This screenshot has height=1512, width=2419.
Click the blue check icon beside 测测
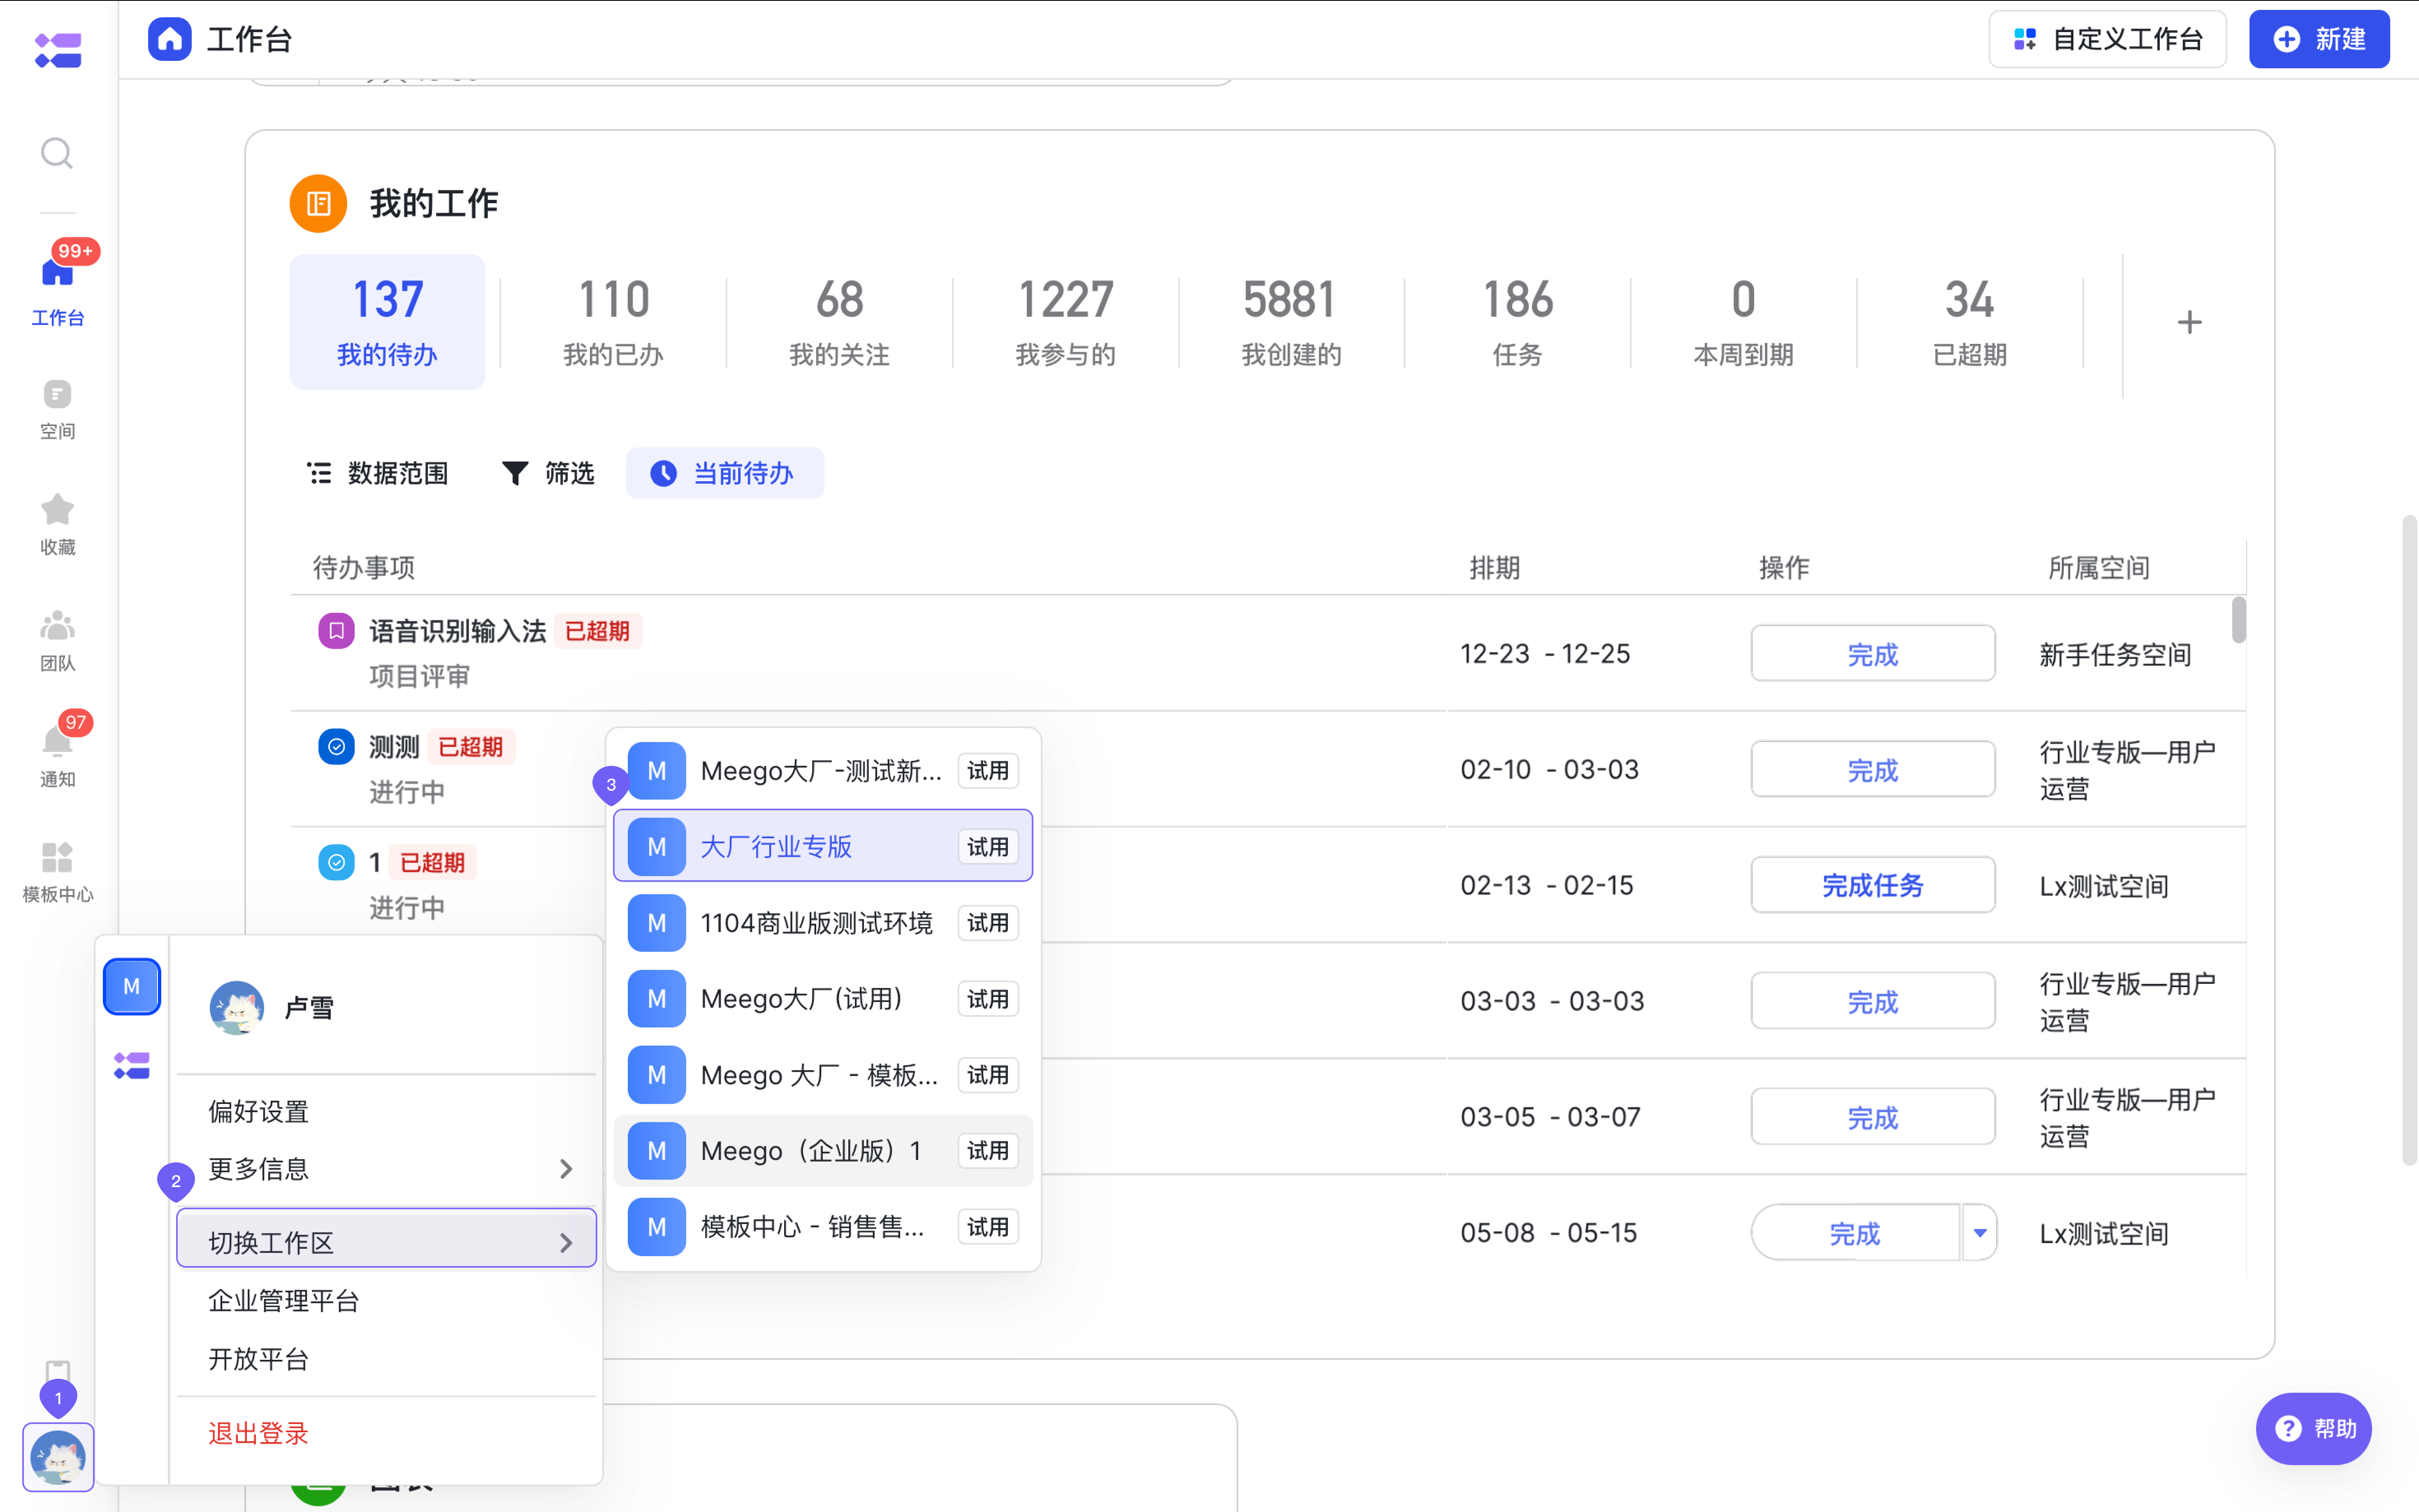(x=336, y=747)
